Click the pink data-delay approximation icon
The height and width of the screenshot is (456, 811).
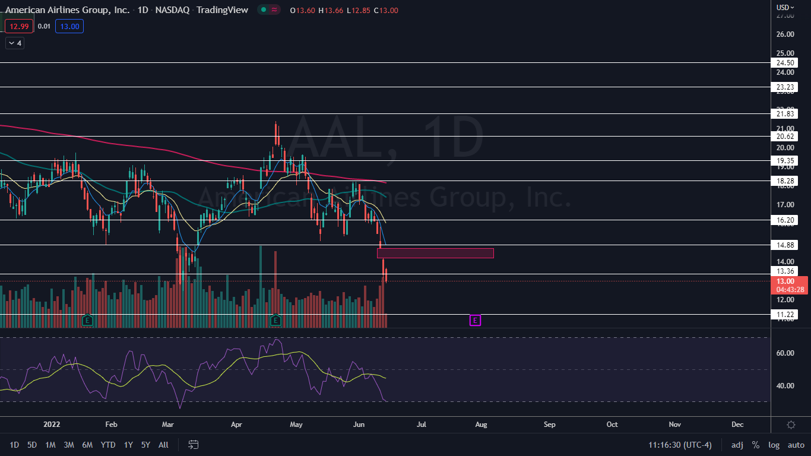tap(274, 10)
